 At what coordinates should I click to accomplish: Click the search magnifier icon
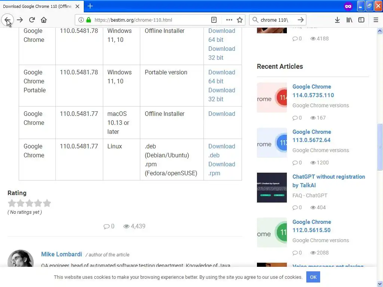coord(255,20)
